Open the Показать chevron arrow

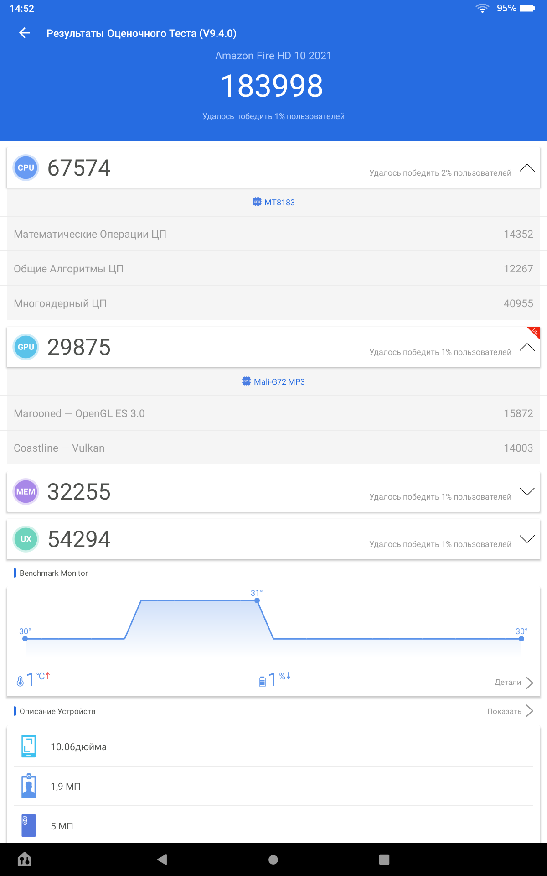click(529, 711)
